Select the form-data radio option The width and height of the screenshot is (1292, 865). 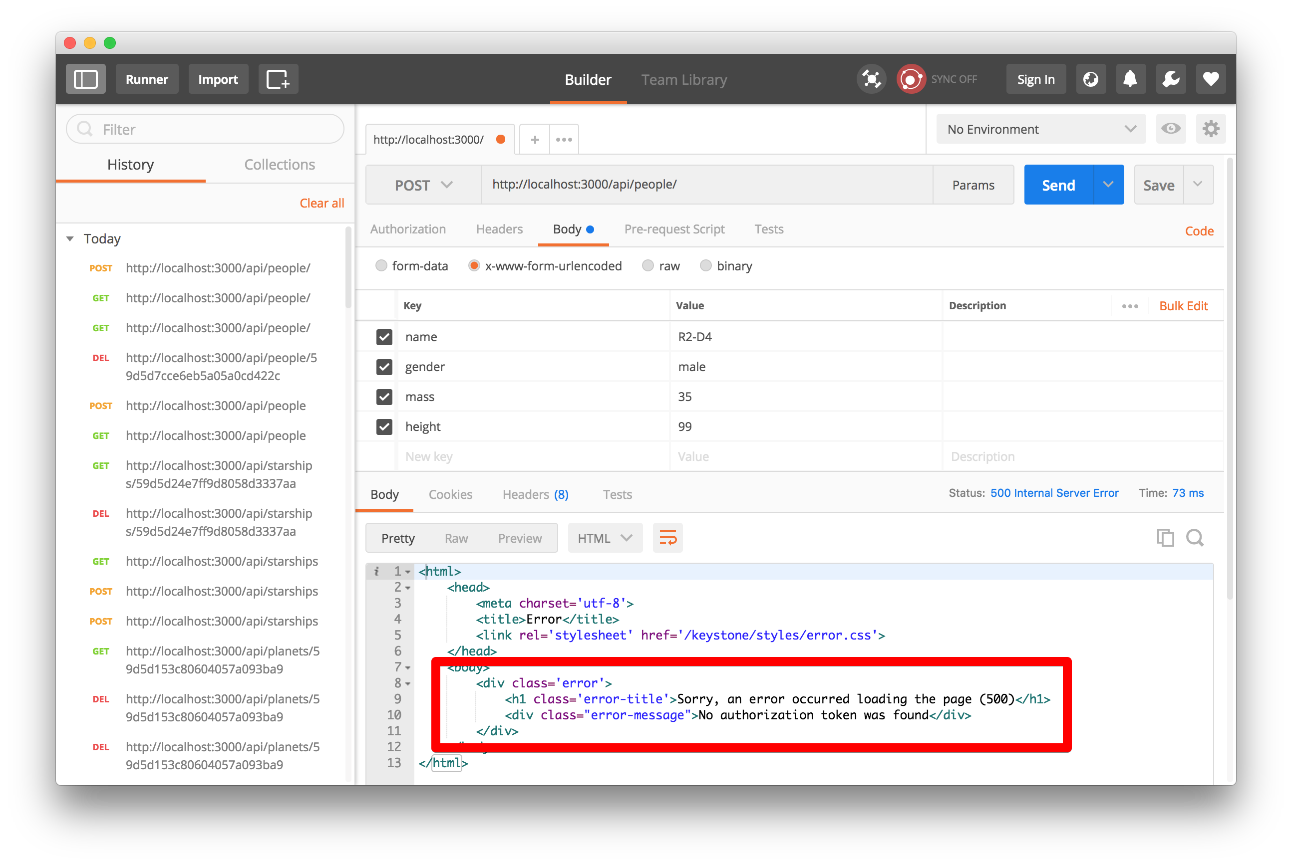coord(381,266)
